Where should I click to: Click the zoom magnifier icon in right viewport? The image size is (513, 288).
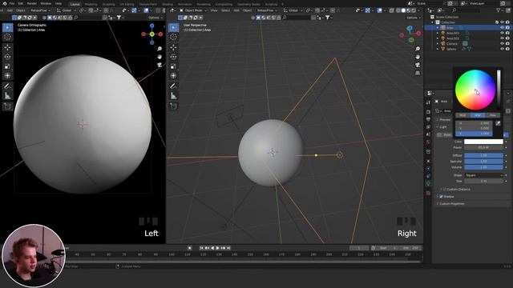418,49
